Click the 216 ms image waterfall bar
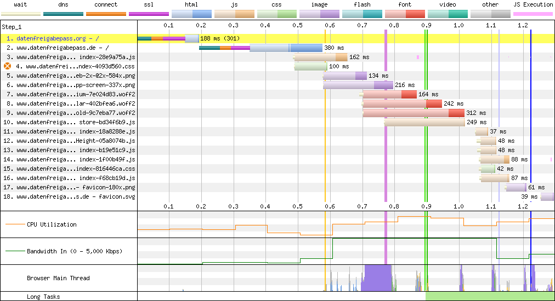The height and width of the screenshot is (301, 555). pos(358,85)
